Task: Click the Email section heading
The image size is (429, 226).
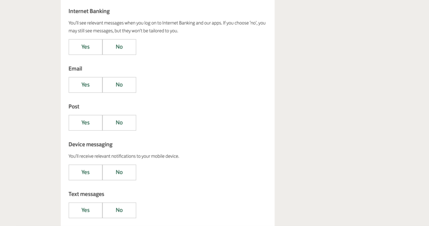Action: pos(75,69)
